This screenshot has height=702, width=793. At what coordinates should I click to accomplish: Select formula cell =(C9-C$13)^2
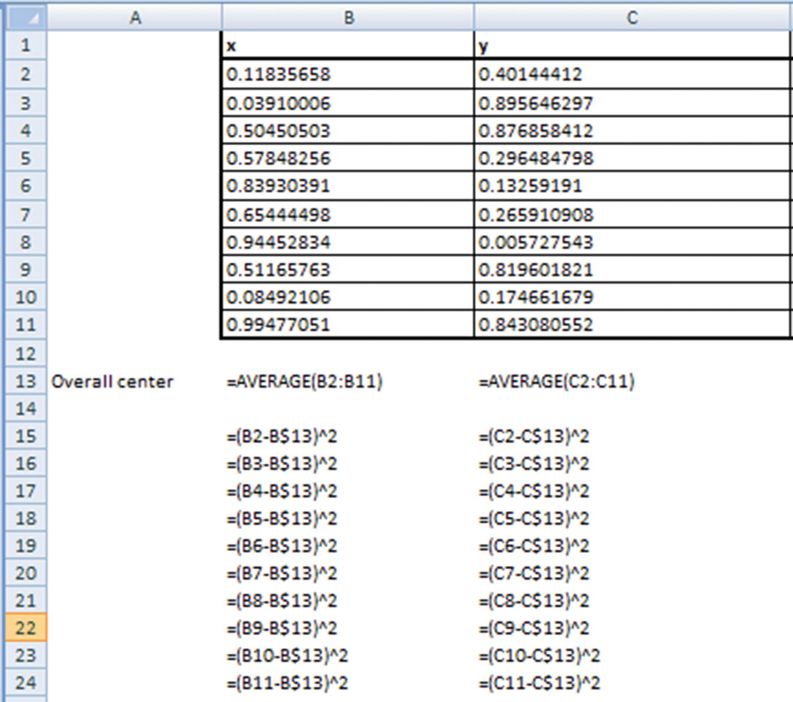[x=633, y=628]
